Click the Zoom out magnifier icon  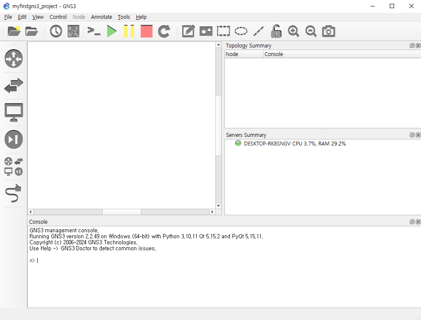point(311,31)
